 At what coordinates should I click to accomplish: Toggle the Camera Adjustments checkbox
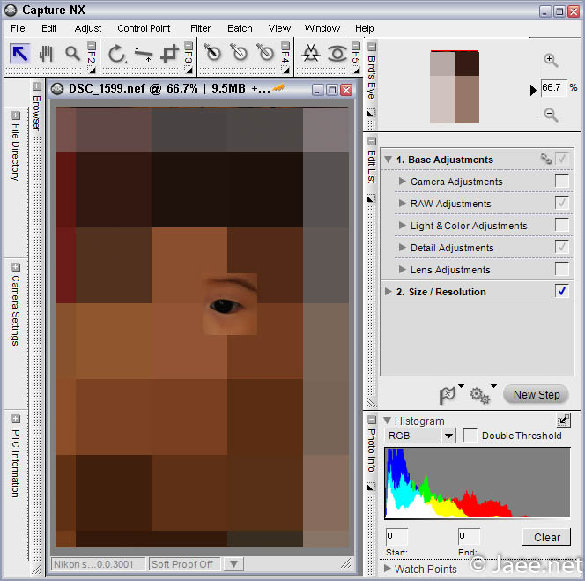point(561,182)
